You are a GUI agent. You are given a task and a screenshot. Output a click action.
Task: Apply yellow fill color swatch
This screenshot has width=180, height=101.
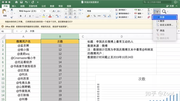[43, 16]
